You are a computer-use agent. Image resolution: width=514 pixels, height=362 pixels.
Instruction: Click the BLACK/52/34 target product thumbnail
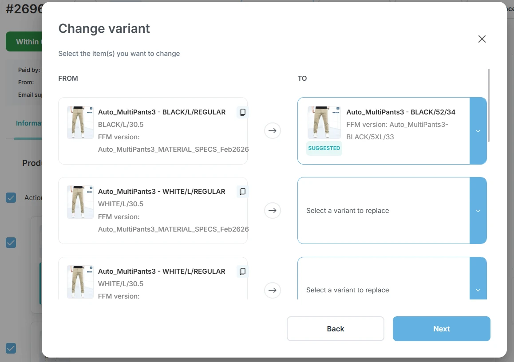pos(324,122)
